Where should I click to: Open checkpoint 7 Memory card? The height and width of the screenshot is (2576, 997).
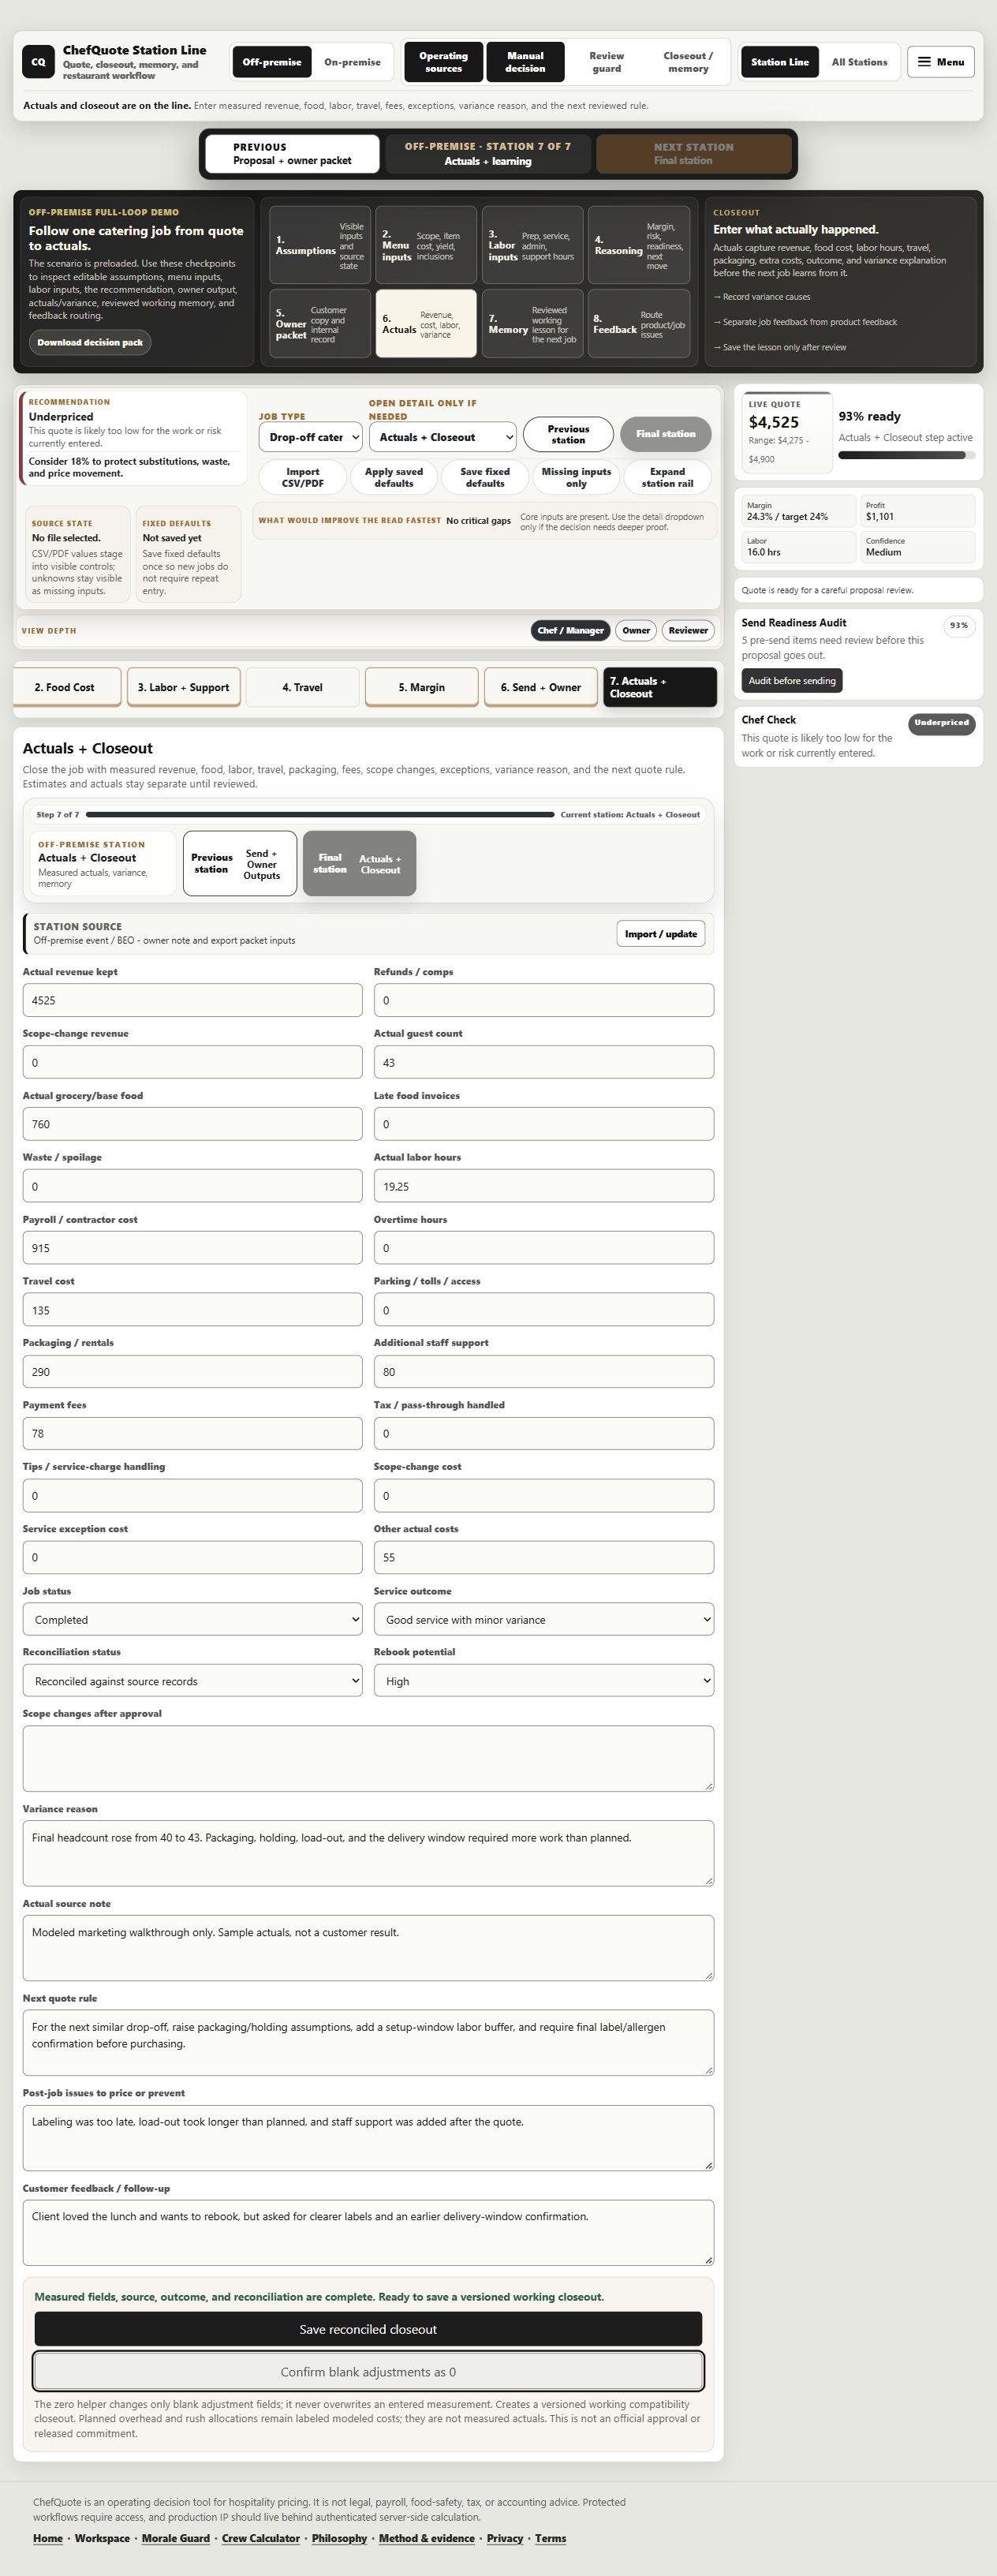(532, 323)
